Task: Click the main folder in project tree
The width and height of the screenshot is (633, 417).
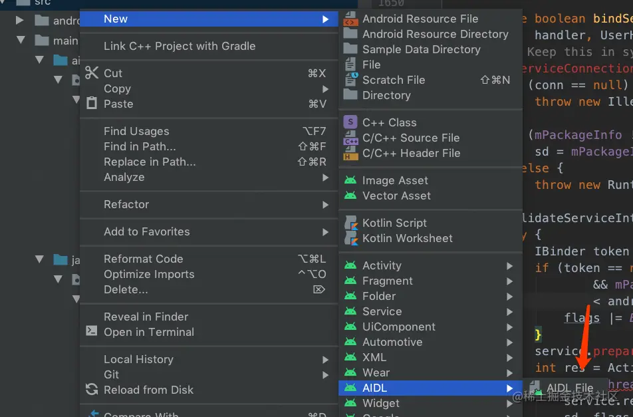Action: tap(57, 41)
